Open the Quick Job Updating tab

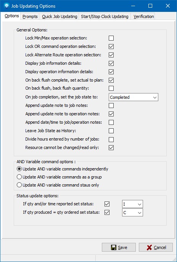tap(60, 16)
